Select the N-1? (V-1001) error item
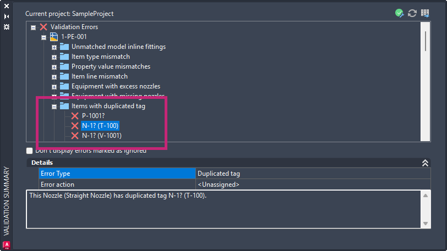Image resolution: width=447 pixels, height=251 pixels. click(x=102, y=136)
